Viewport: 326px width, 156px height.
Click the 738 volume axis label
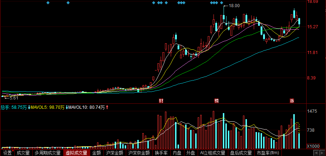[x=312, y=130]
